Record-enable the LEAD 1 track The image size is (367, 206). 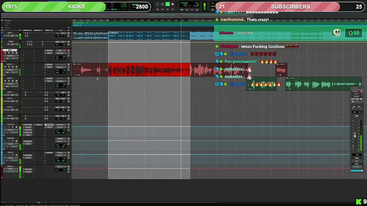(x=5, y=67)
